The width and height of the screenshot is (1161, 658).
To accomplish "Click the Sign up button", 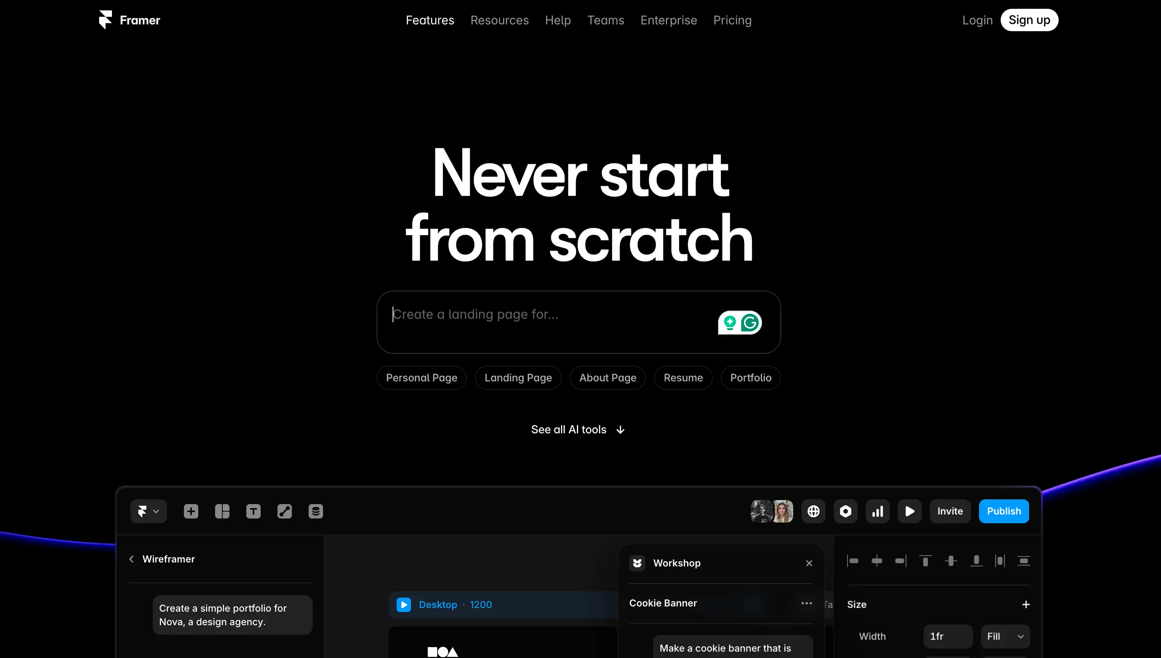I will [1029, 20].
